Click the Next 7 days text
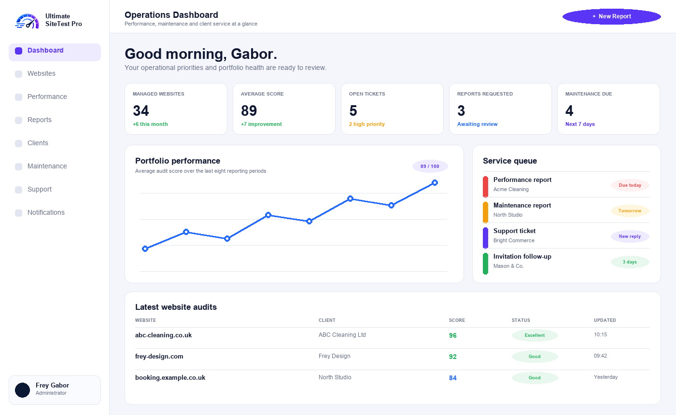This screenshot has width=676, height=415. pos(580,124)
